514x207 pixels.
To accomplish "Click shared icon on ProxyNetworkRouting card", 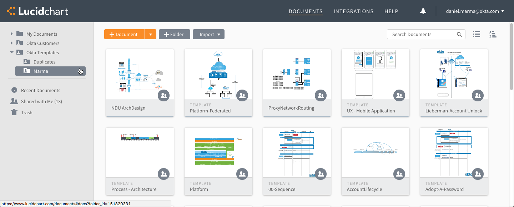I will tap(321, 95).
